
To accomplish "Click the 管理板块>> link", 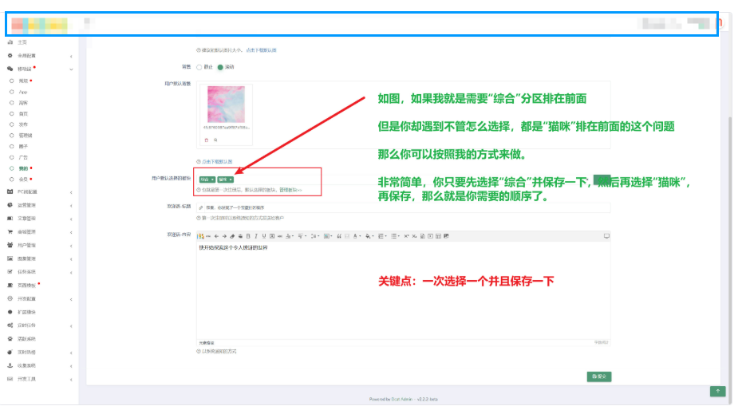I will pos(290,190).
